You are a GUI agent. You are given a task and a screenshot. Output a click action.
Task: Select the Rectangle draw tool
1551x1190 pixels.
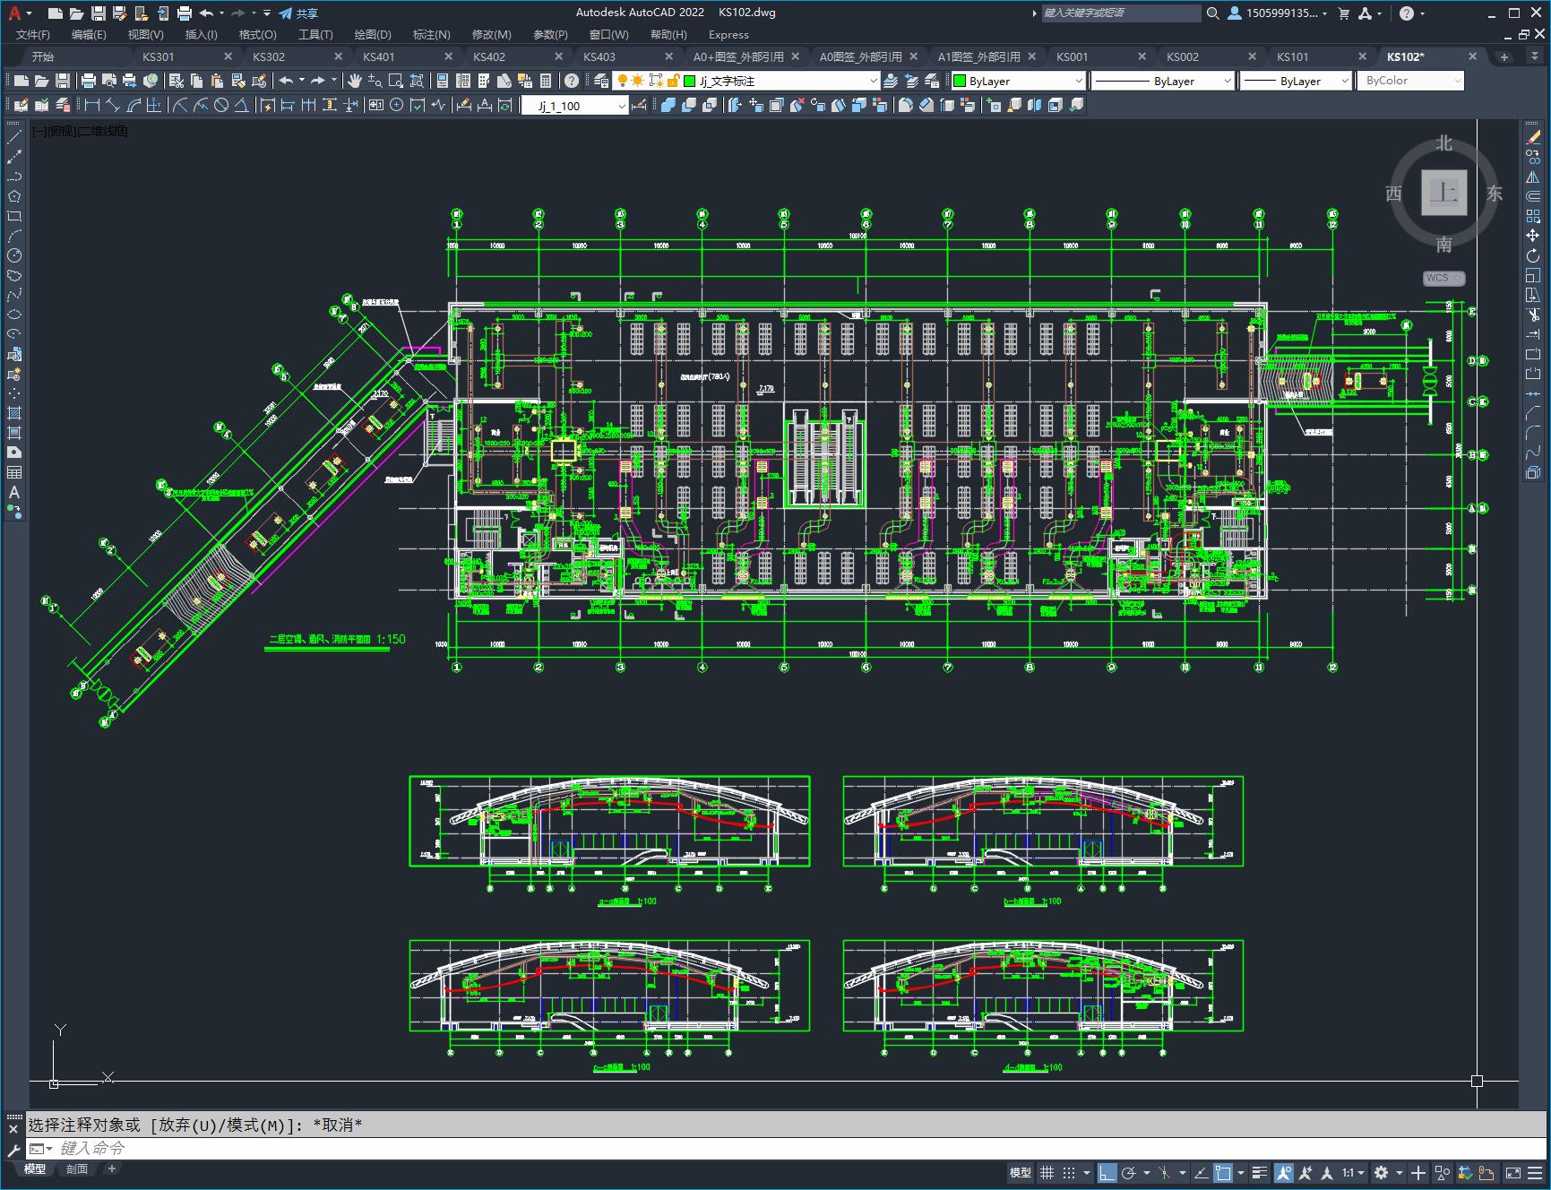[13, 217]
